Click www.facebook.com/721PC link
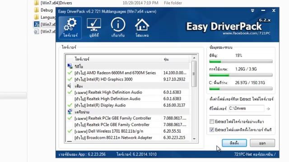The height and width of the screenshot is (162, 289). 247,33
